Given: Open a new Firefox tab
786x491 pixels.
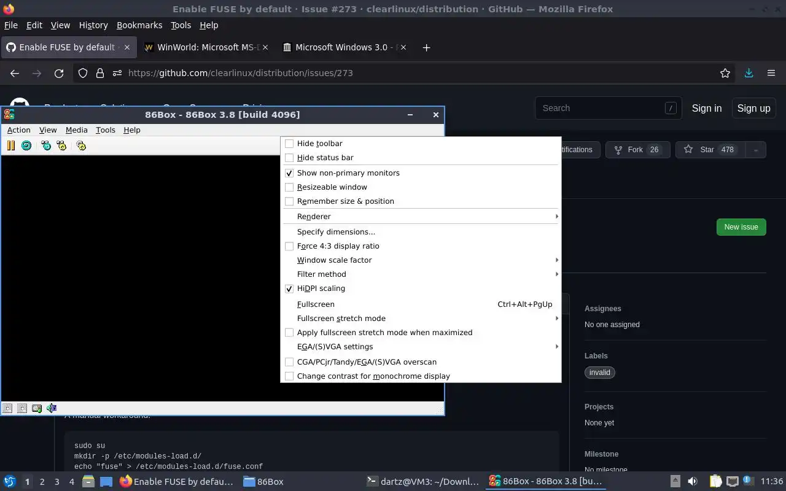Looking at the screenshot, I should [x=426, y=47].
